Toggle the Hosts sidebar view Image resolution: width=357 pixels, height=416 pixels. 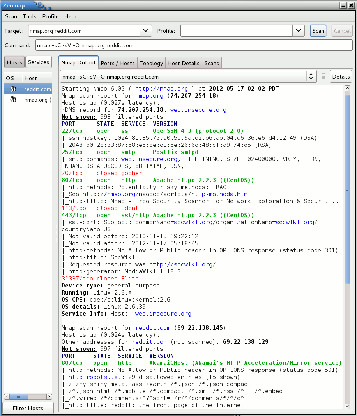[14, 62]
